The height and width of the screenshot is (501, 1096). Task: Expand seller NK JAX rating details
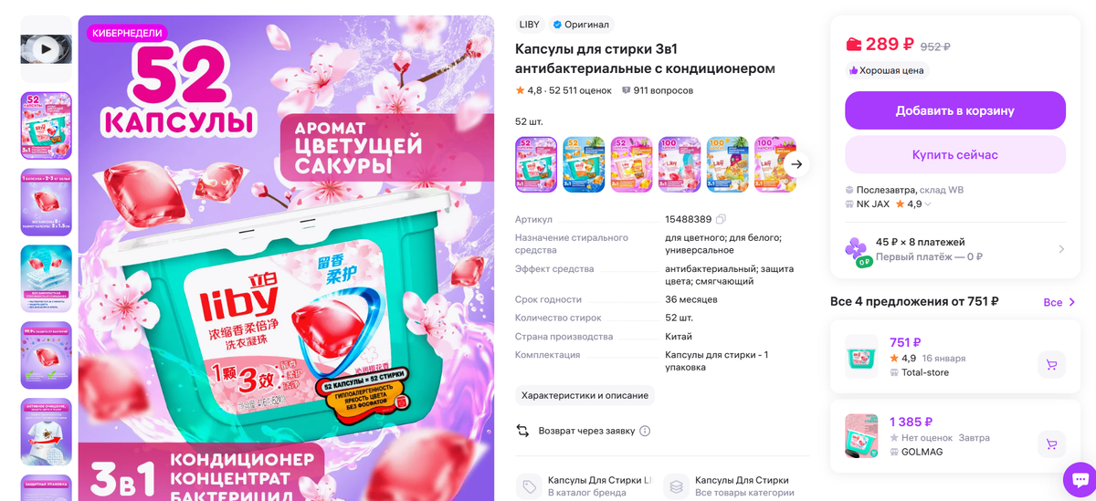pyautogui.click(x=929, y=204)
